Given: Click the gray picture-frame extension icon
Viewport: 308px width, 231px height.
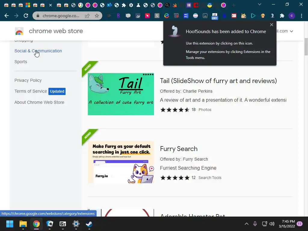Looking at the screenshot, I should point(205,16).
